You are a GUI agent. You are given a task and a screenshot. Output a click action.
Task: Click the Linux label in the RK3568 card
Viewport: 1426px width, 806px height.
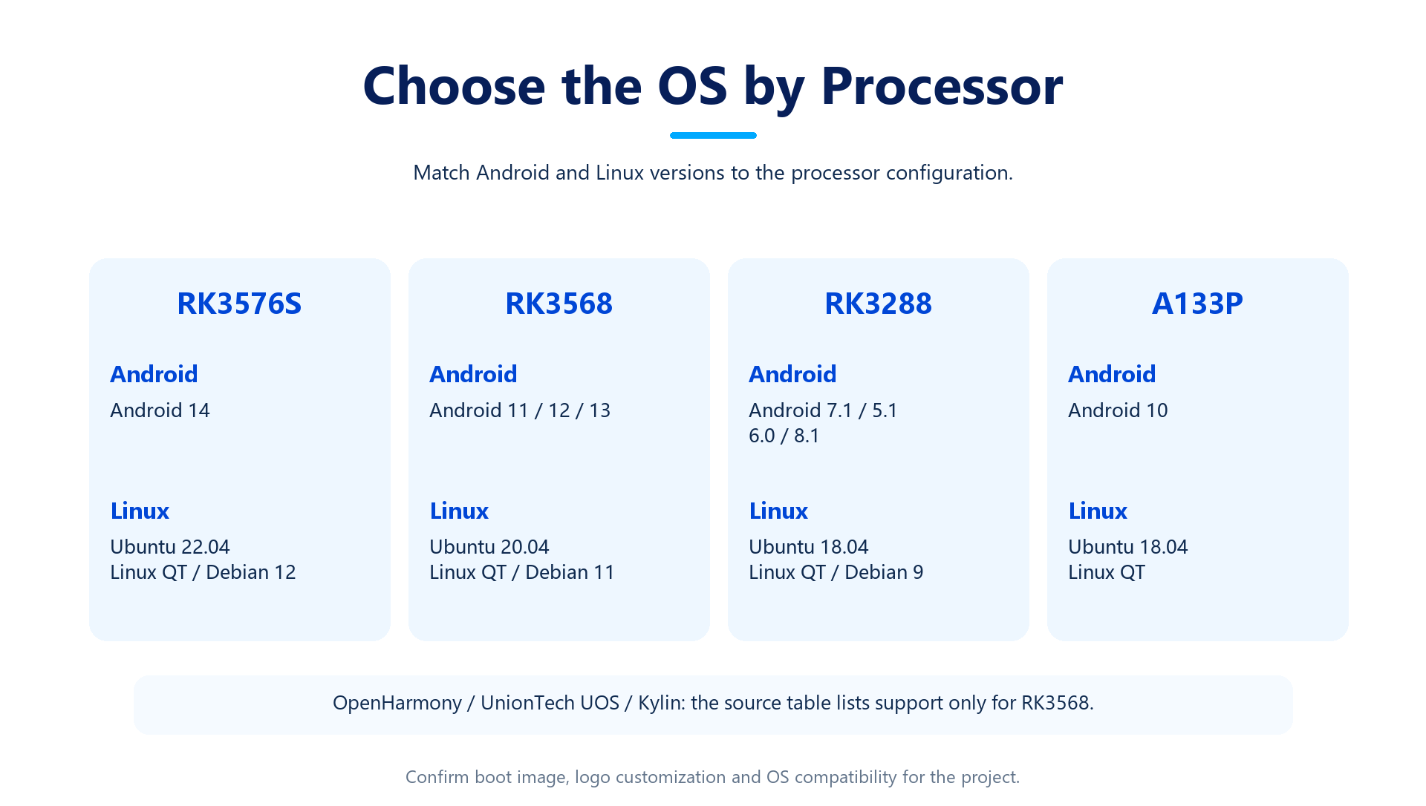(x=459, y=511)
